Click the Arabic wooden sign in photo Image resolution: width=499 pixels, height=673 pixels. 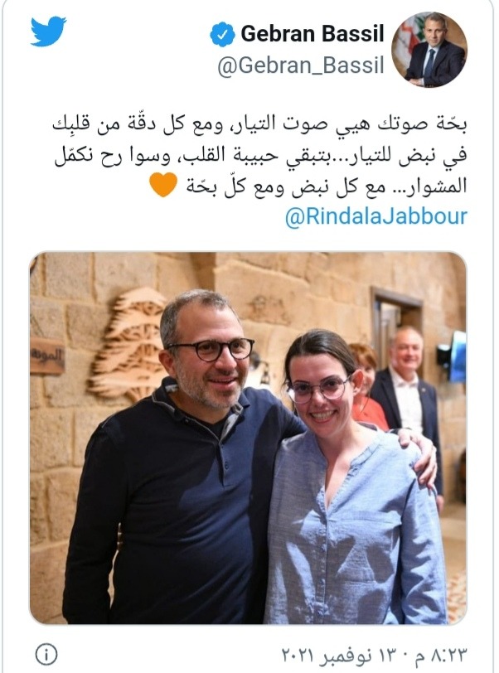coord(47,356)
